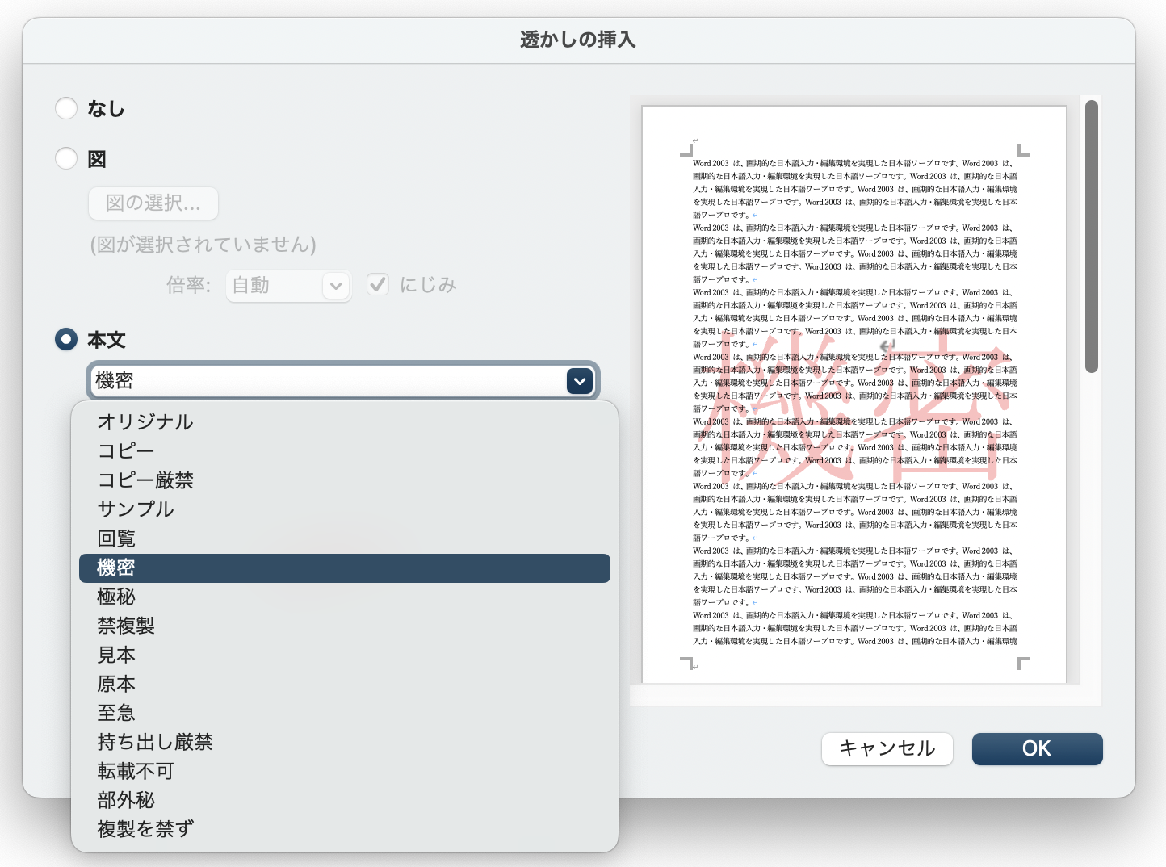Click the 図の選択 picture selection button

(x=152, y=203)
